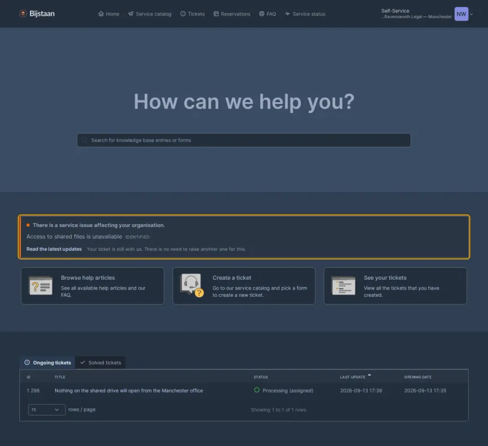Click the Service status pulse icon
This screenshot has height=446, width=488.
point(288,14)
